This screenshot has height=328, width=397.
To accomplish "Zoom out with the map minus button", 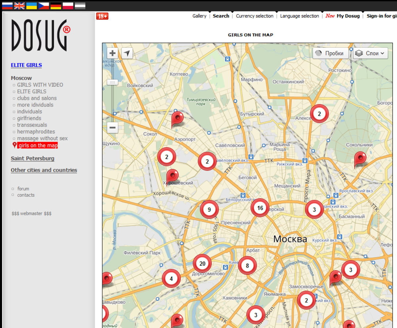I will coord(113,127).
